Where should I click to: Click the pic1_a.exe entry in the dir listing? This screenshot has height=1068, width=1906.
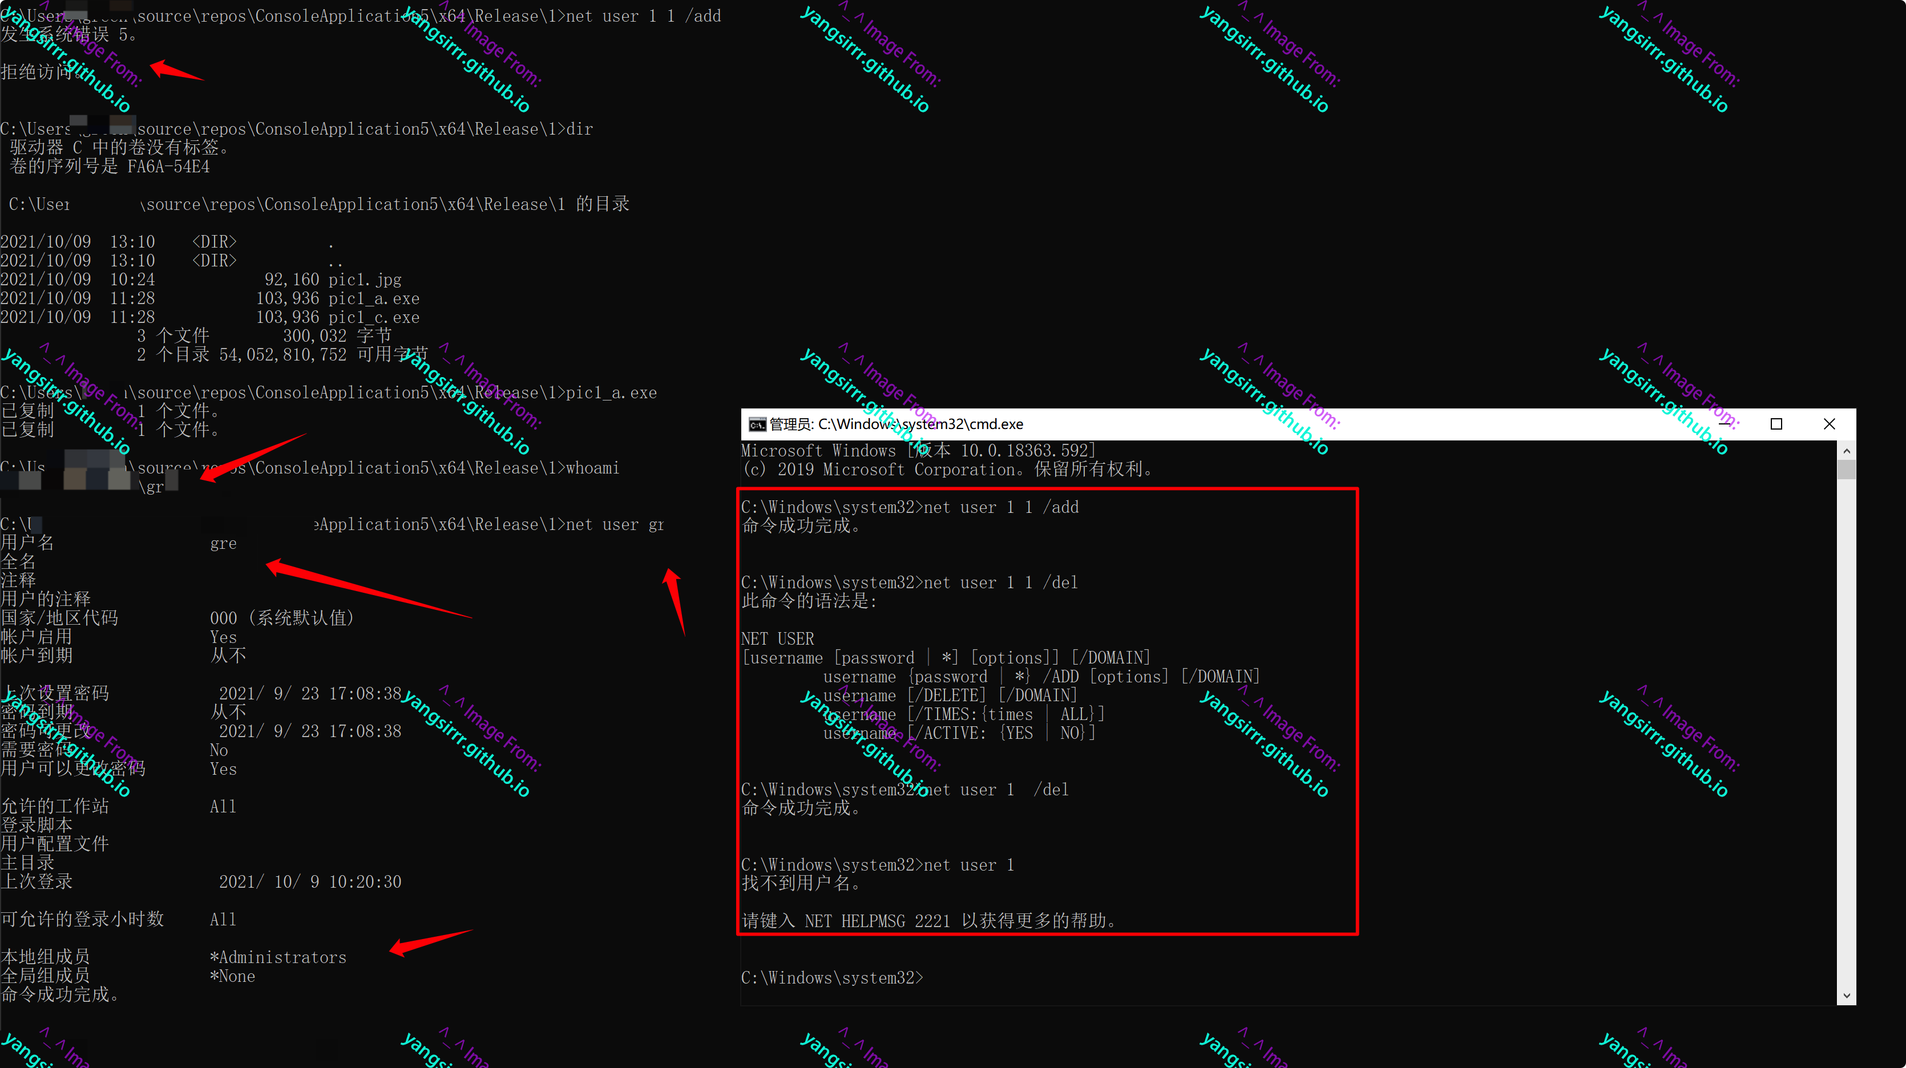click(374, 299)
